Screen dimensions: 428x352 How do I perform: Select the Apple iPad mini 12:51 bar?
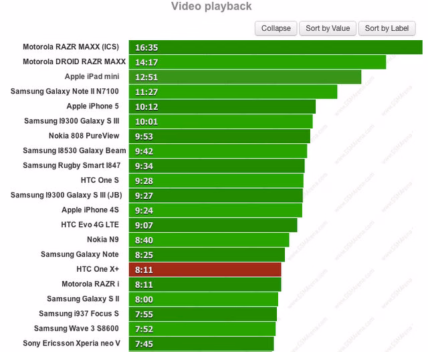click(x=245, y=77)
